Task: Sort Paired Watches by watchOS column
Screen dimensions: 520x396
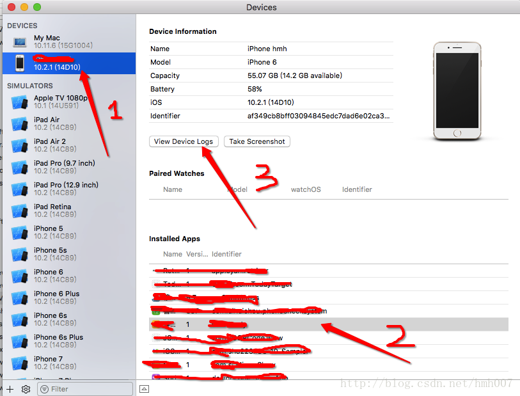Action: point(306,189)
